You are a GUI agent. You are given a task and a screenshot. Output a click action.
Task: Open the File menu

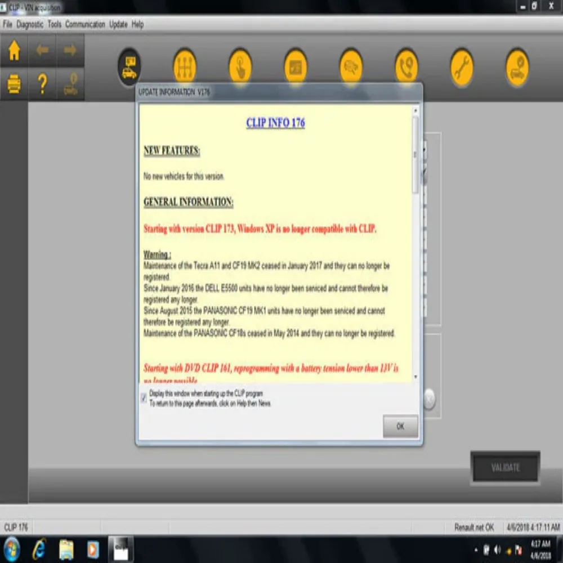coord(7,24)
